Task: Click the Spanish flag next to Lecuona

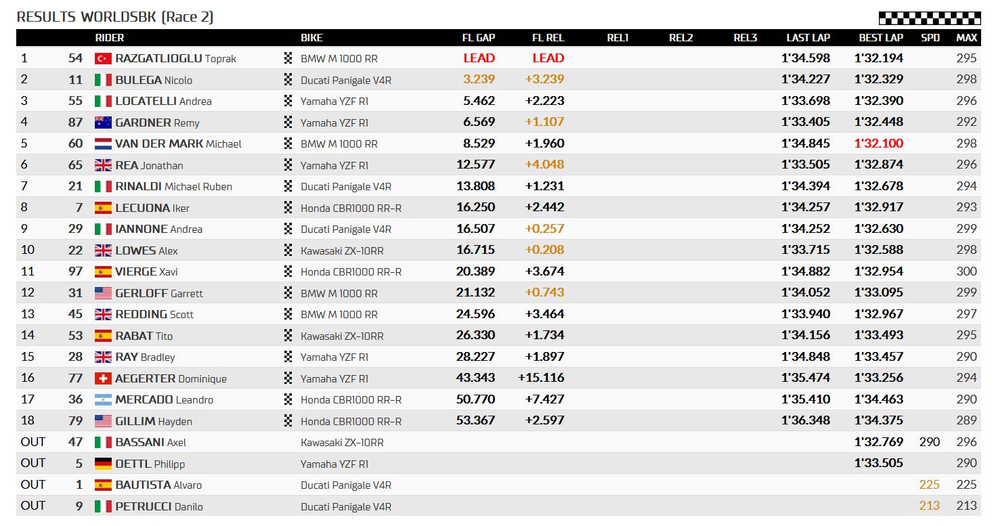Action: coord(103,208)
